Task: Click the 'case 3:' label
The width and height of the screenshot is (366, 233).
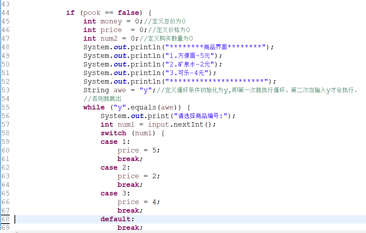Action: 115,194
